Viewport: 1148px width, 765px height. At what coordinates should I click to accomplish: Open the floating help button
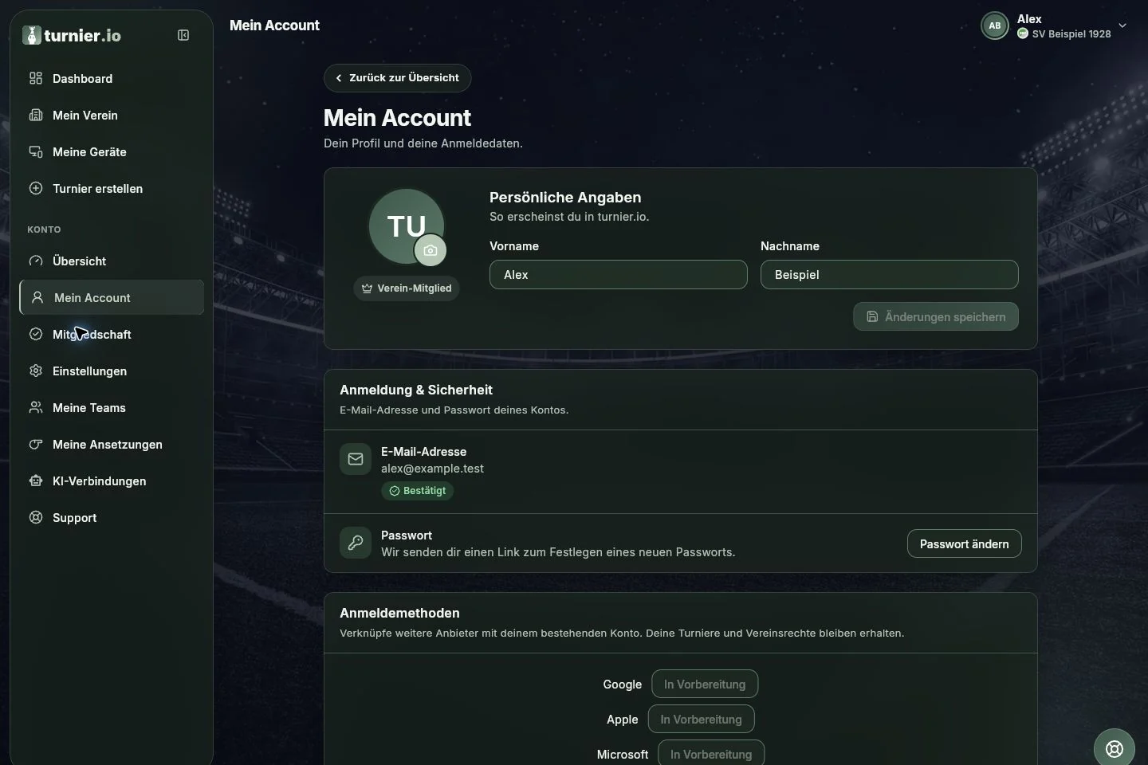click(1115, 748)
